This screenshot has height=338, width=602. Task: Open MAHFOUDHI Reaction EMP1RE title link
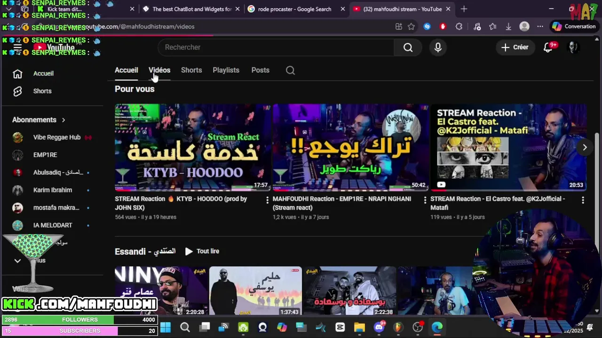click(x=342, y=203)
